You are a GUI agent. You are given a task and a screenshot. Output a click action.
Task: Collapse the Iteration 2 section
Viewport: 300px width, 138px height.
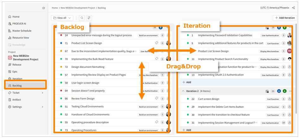pyautogui.click(x=183, y=91)
